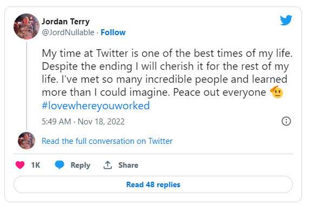
Task: Click the Reply text label
Action: pyautogui.click(x=80, y=166)
